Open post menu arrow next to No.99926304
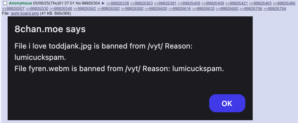Image resolution: width=298 pixels, height=123 pixels. coord(103,3)
